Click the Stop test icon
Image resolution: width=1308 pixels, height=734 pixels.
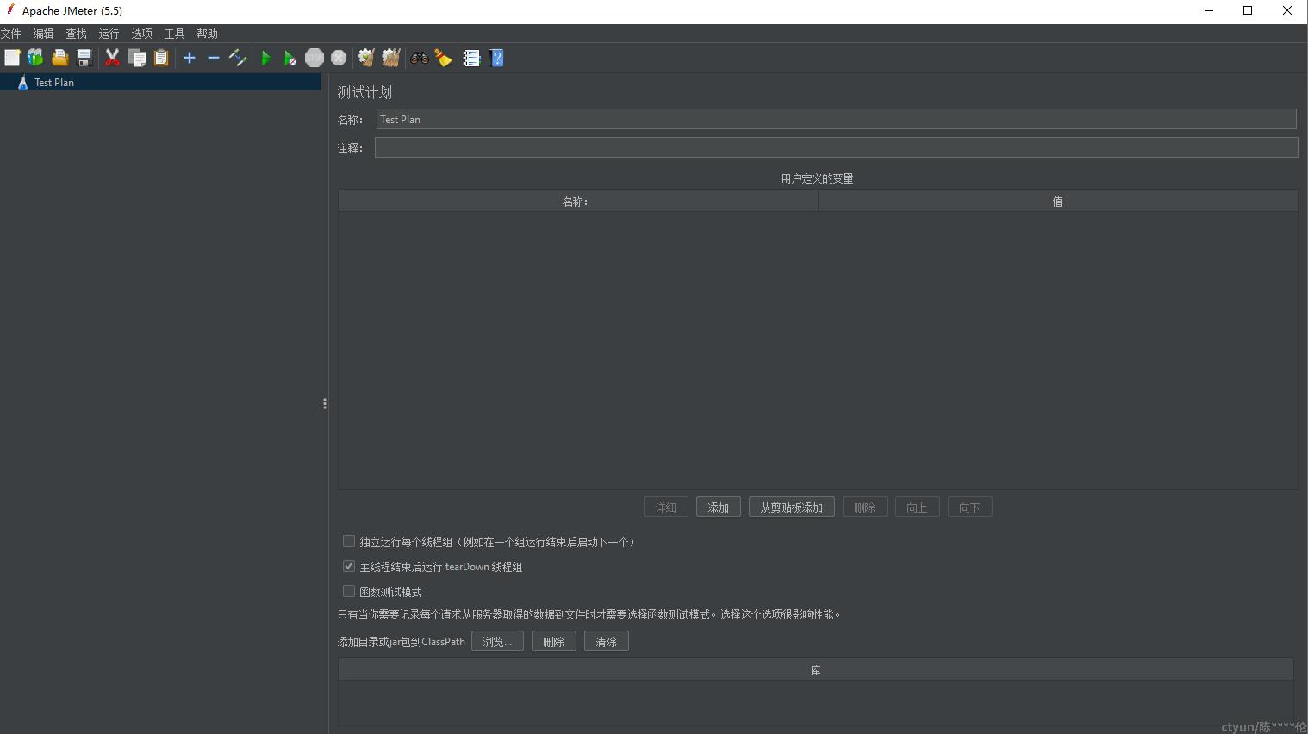pyautogui.click(x=315, y=58)
